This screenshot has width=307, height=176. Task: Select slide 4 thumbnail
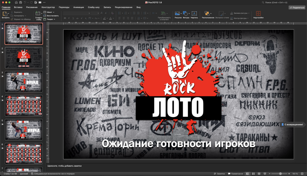pos(24,106)
